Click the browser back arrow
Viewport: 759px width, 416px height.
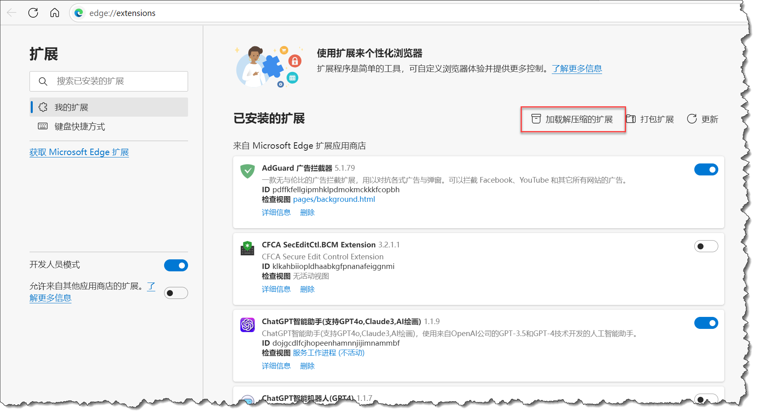12,13
